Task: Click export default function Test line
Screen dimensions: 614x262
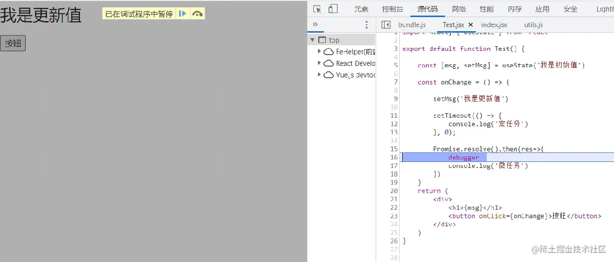Action: 464,49
